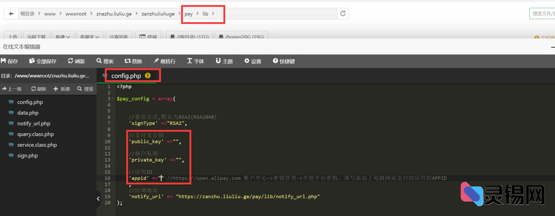555x216 pixels.
Task: Open the Font (字体) settings
Action: pyautogui.click(x=196, y=61)
